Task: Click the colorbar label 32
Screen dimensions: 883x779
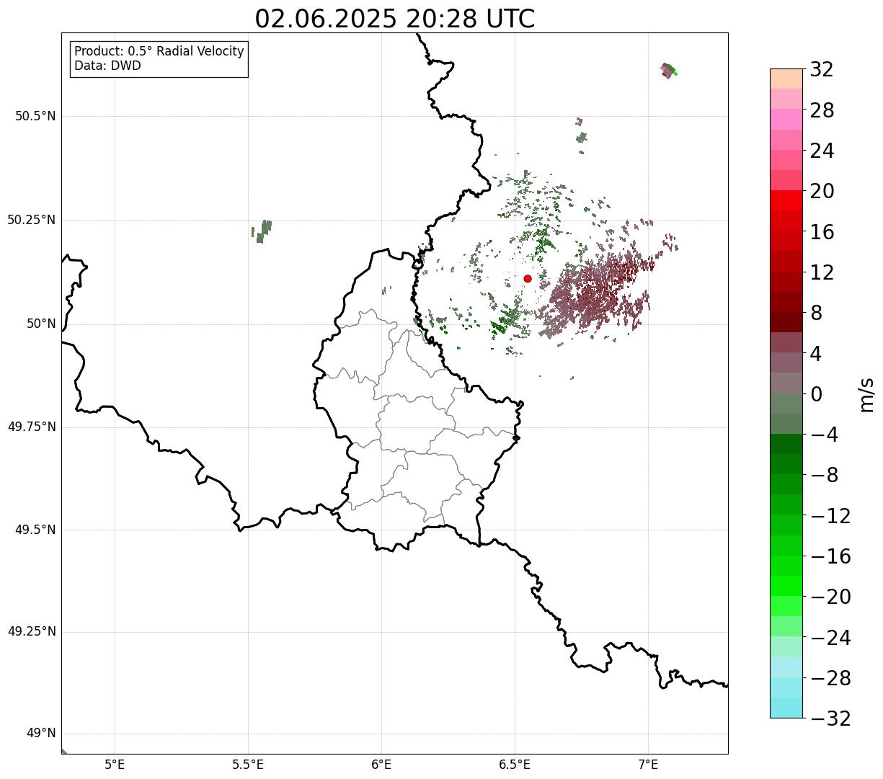Action: pos(822,69)
